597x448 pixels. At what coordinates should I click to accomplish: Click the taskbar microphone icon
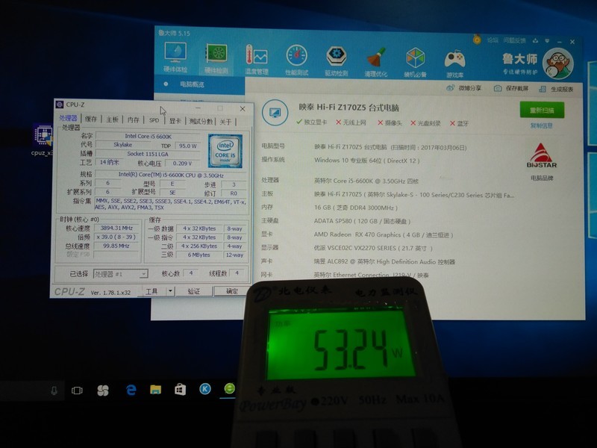point(54,391)
